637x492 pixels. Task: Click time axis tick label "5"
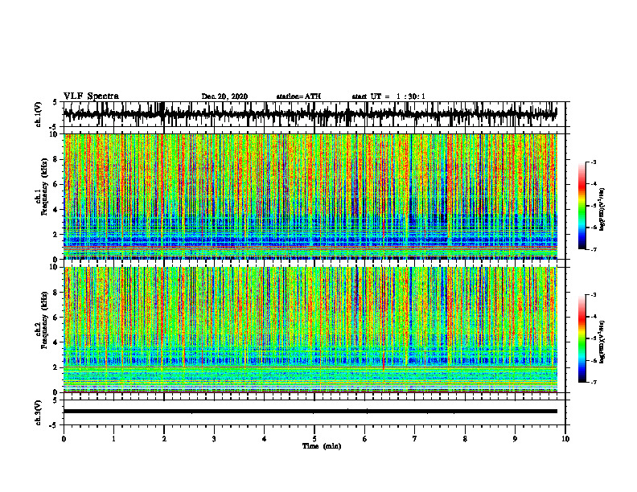tap(314, 439)
